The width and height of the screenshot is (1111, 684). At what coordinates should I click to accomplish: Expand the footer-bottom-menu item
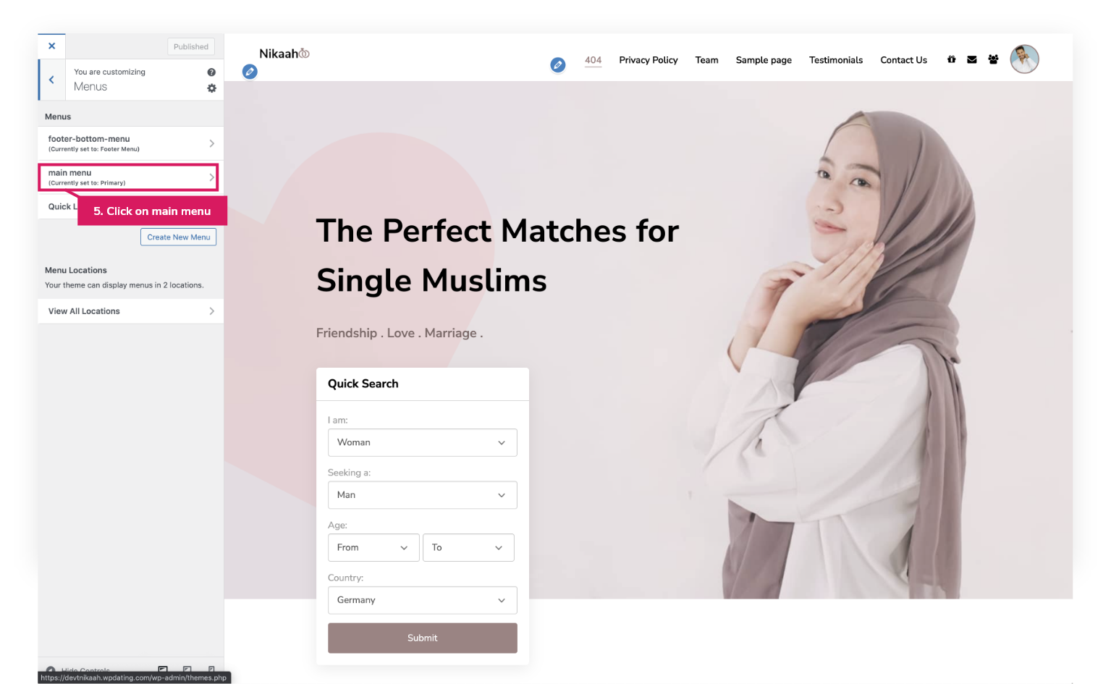[130, 143]
